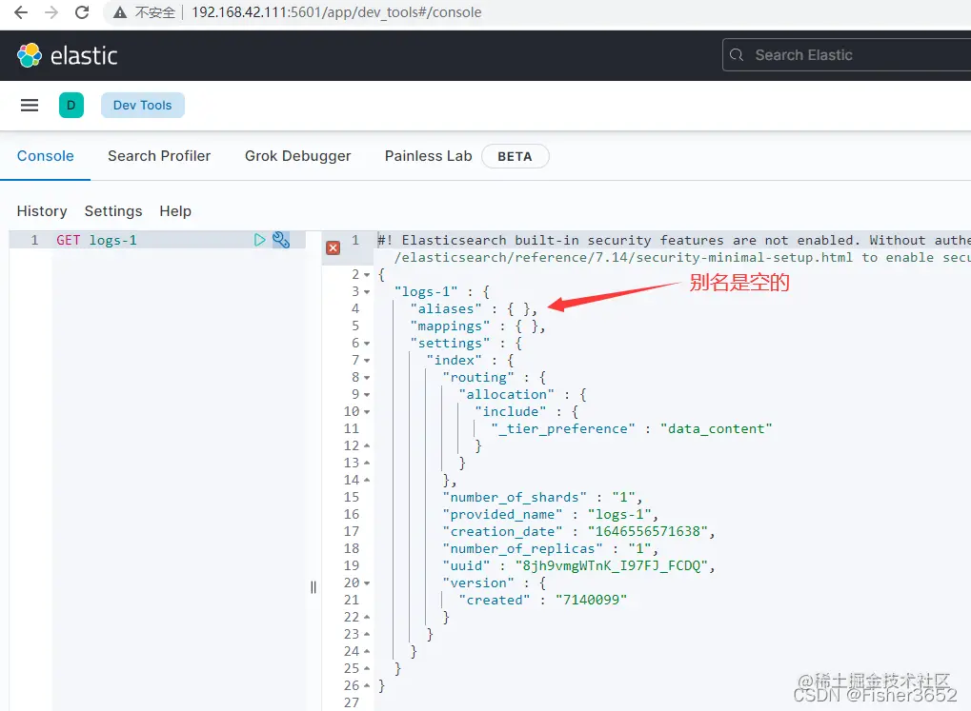This screenshot has width=971, height=711.
Task: Click the BETA badge
Action: [515, 156]
